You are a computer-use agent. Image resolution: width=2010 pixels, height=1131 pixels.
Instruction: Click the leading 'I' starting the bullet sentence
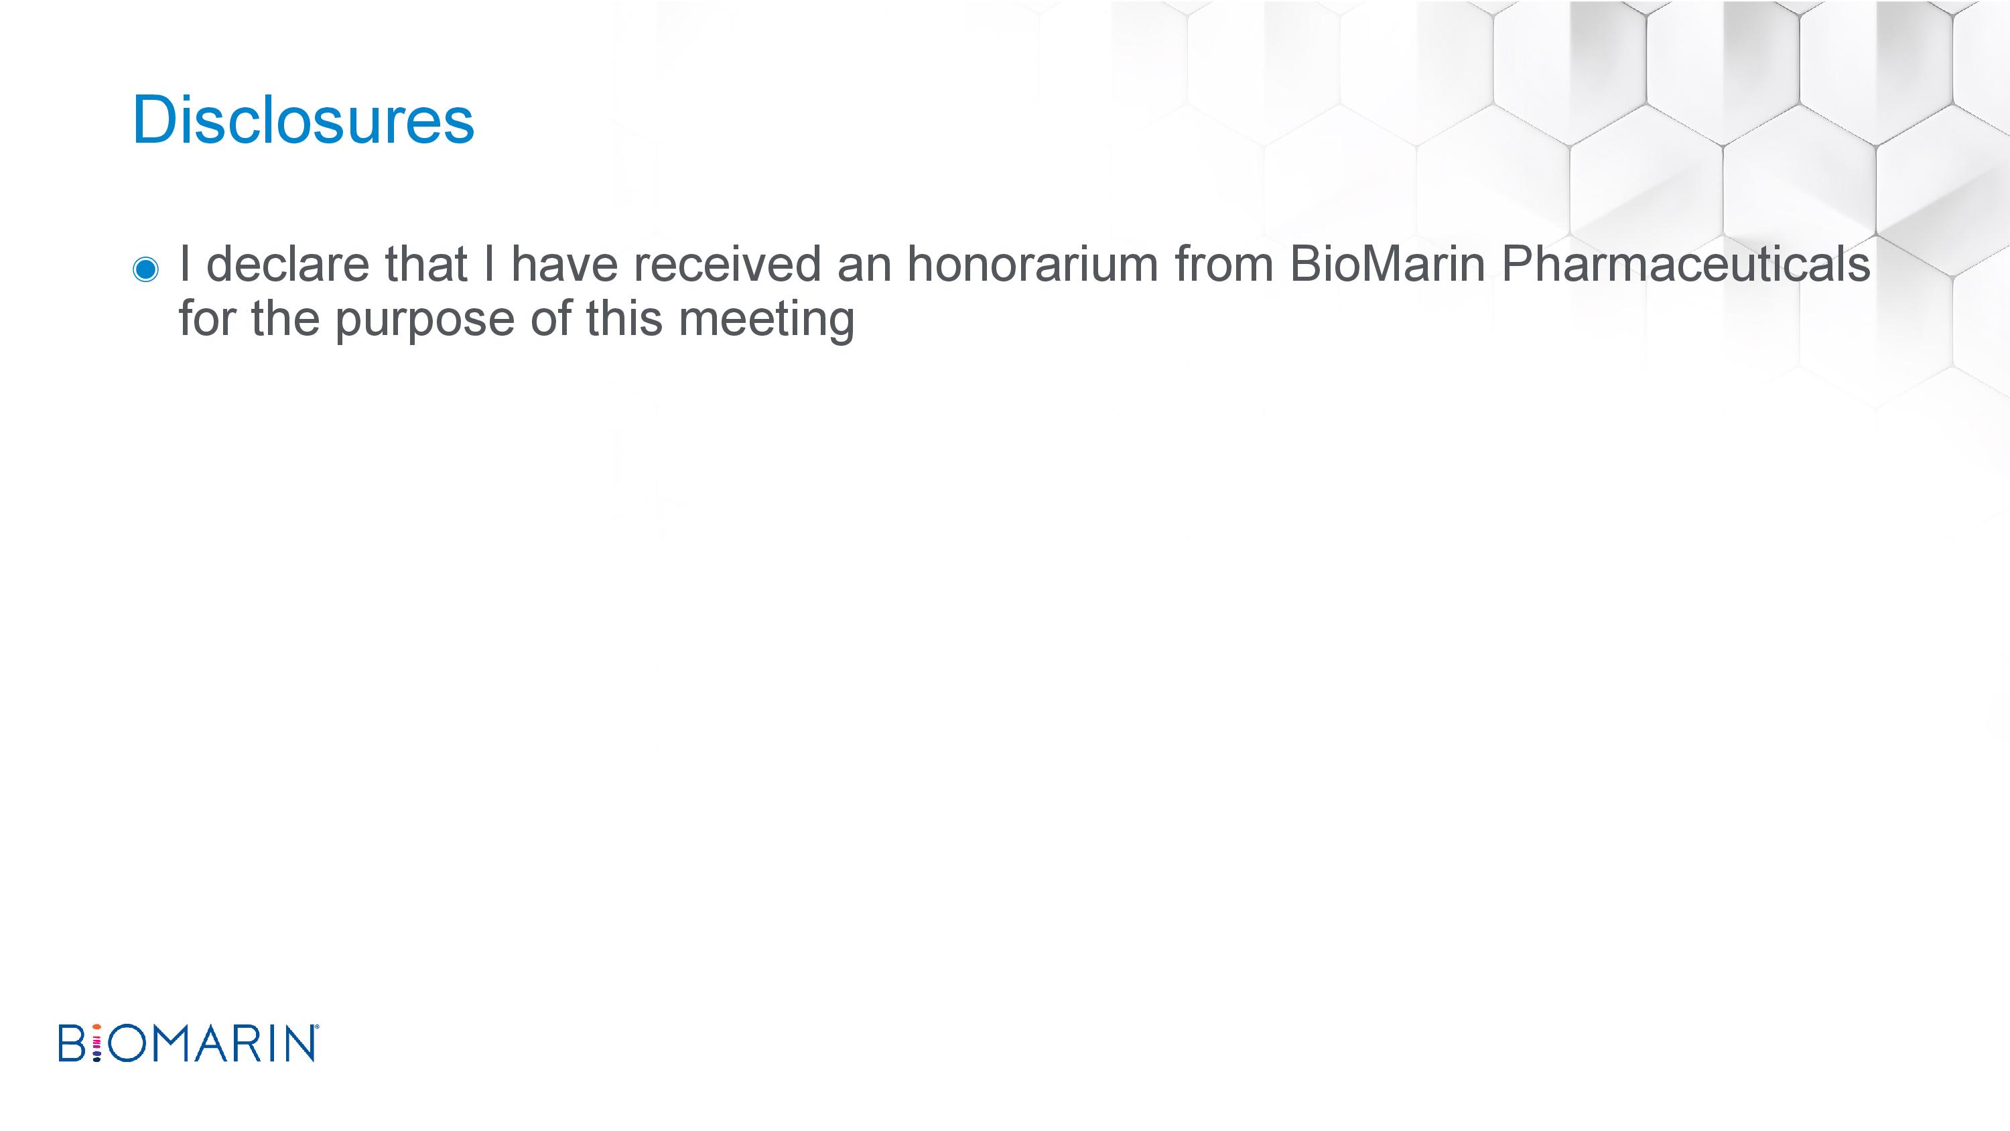186,263
